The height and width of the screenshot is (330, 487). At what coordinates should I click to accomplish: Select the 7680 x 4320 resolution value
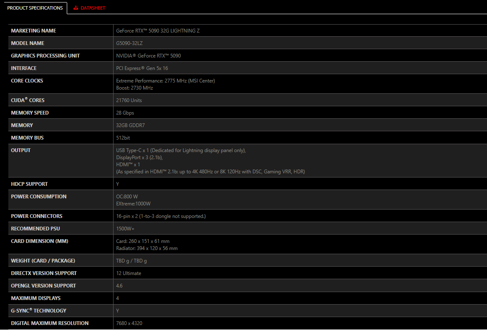pyautogui.click(x=129, y=323)
